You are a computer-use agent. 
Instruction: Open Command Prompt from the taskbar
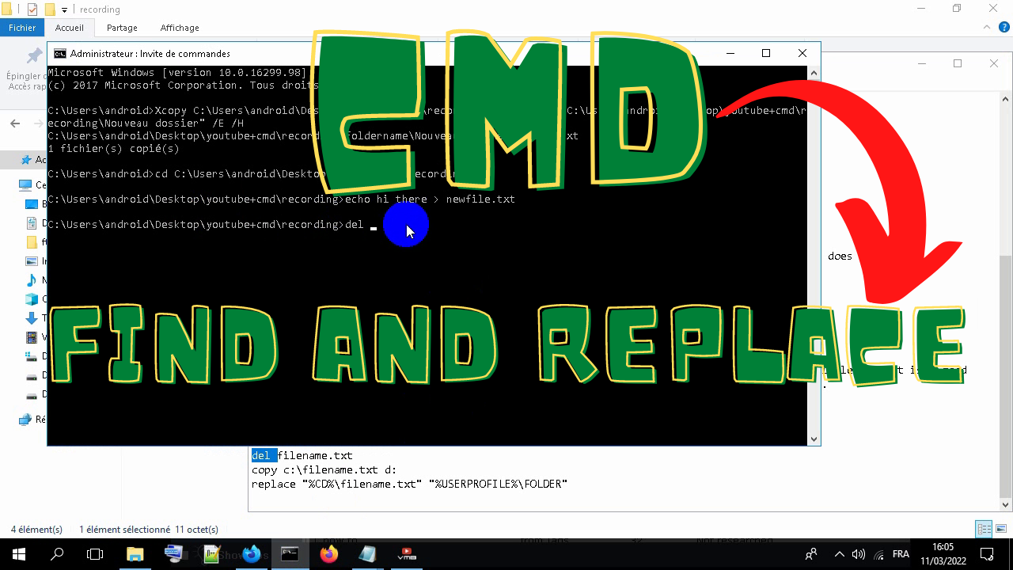(x=290, y=554)
